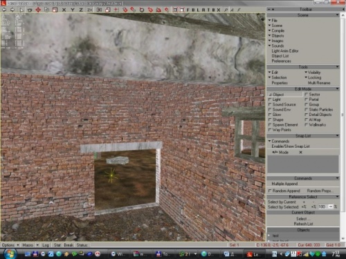The width and height of the screenshot is (346, 259).
Task: Enable Group edit mode
Action: [x=312, y=104]
